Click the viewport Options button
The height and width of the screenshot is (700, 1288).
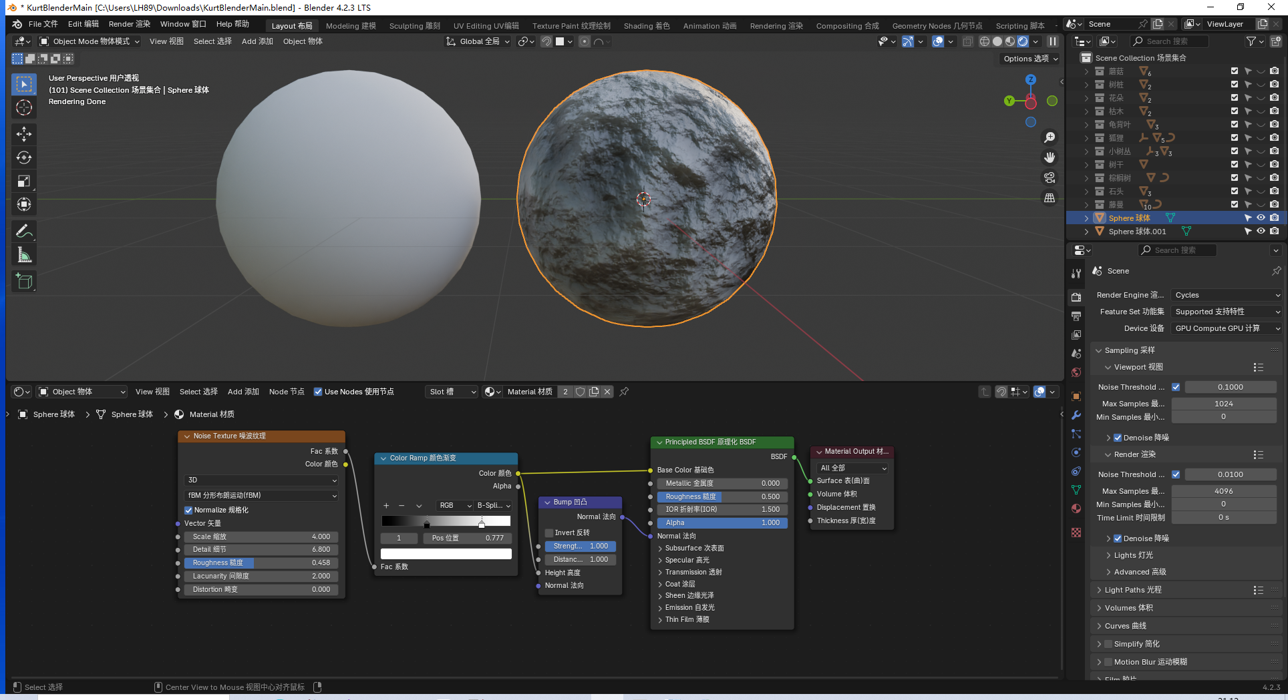tap(1030, 59)
